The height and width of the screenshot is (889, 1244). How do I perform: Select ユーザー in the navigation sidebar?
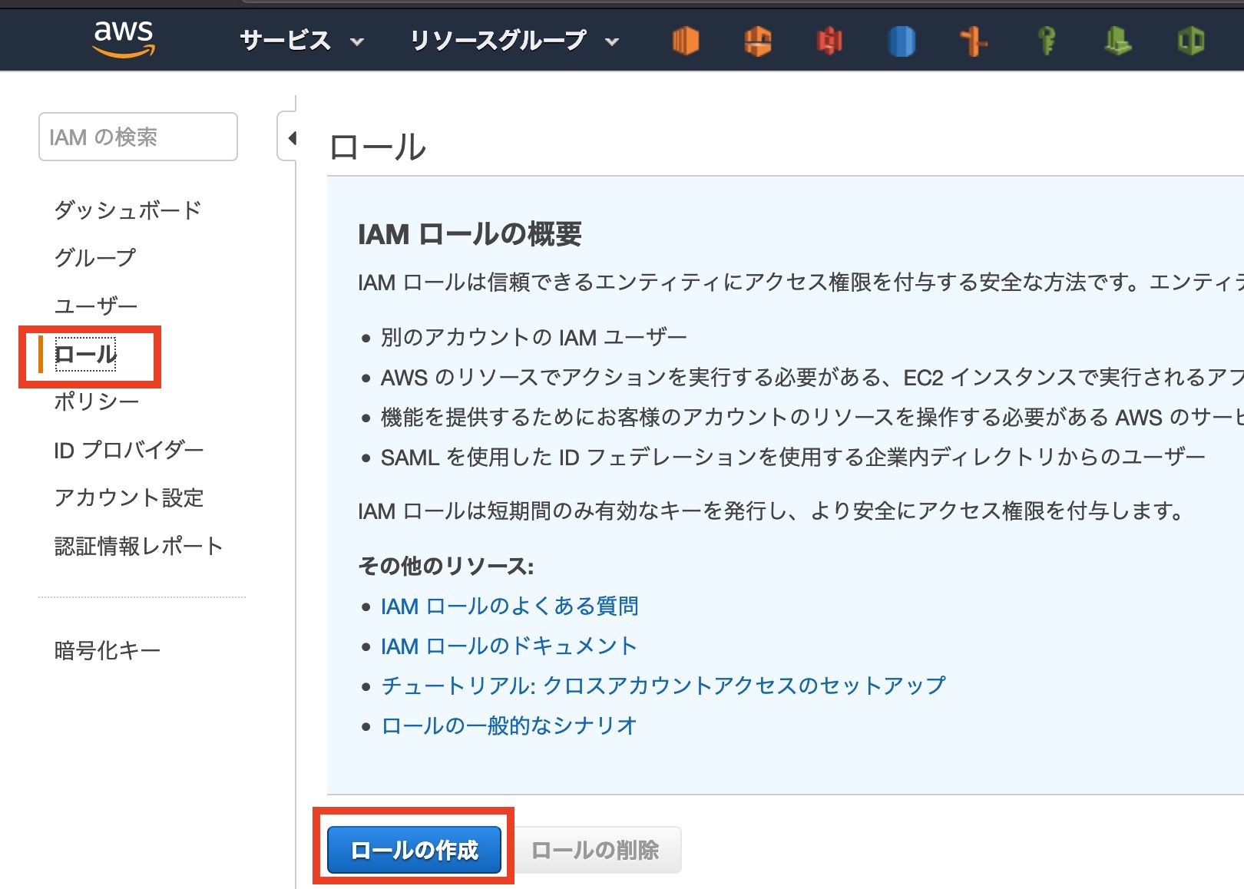click(x=96, y=306)
